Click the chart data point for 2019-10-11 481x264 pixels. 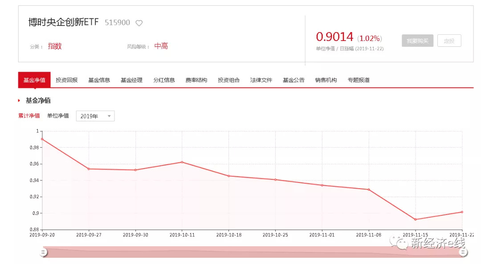point(182,162)
